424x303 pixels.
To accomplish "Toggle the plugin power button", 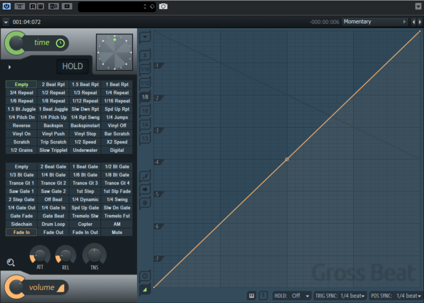I will 7,6.
